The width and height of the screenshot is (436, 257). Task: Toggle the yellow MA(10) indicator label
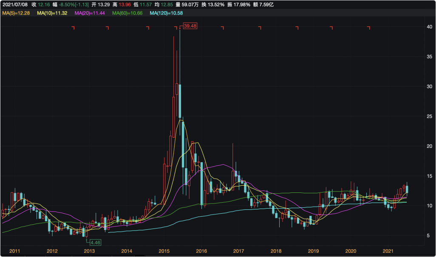pos(51,14)
